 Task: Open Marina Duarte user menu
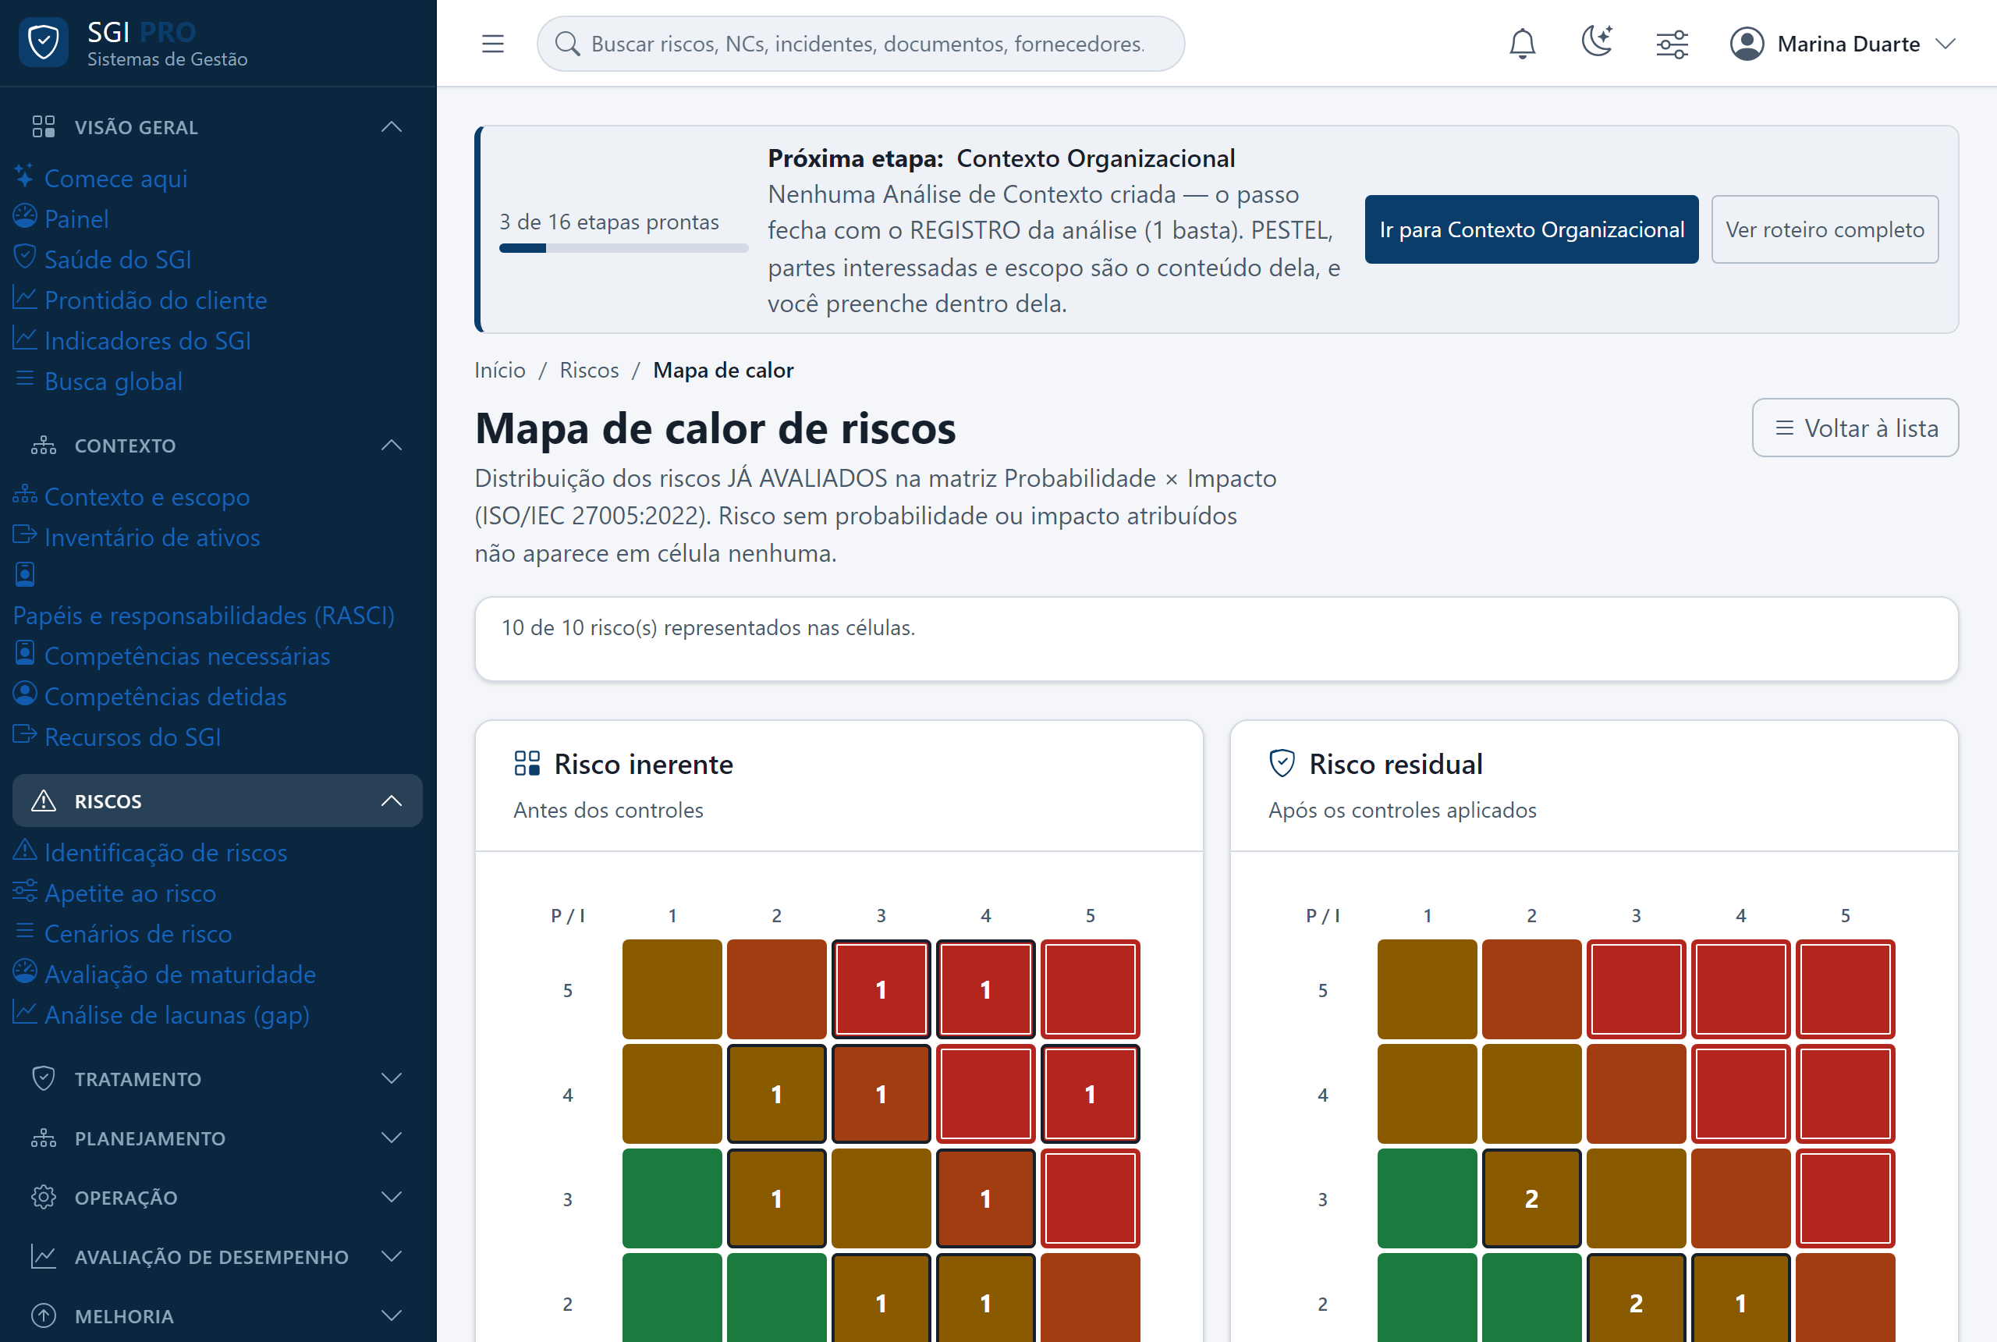click(1843, 44)
